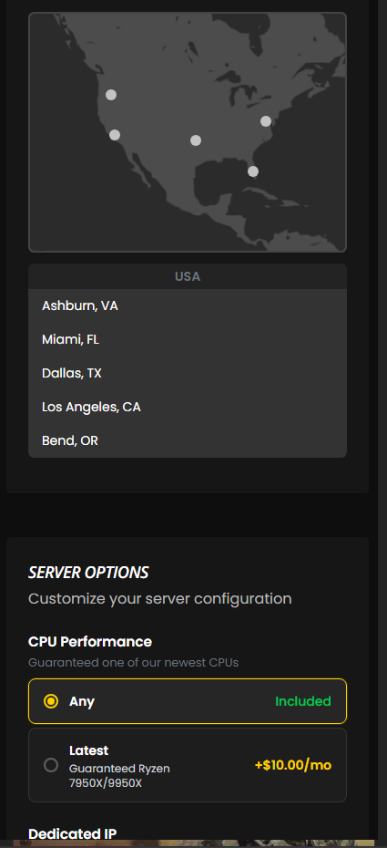
Task: Click the Dallas, Texas map marker dot
Action: click(196, 140)
